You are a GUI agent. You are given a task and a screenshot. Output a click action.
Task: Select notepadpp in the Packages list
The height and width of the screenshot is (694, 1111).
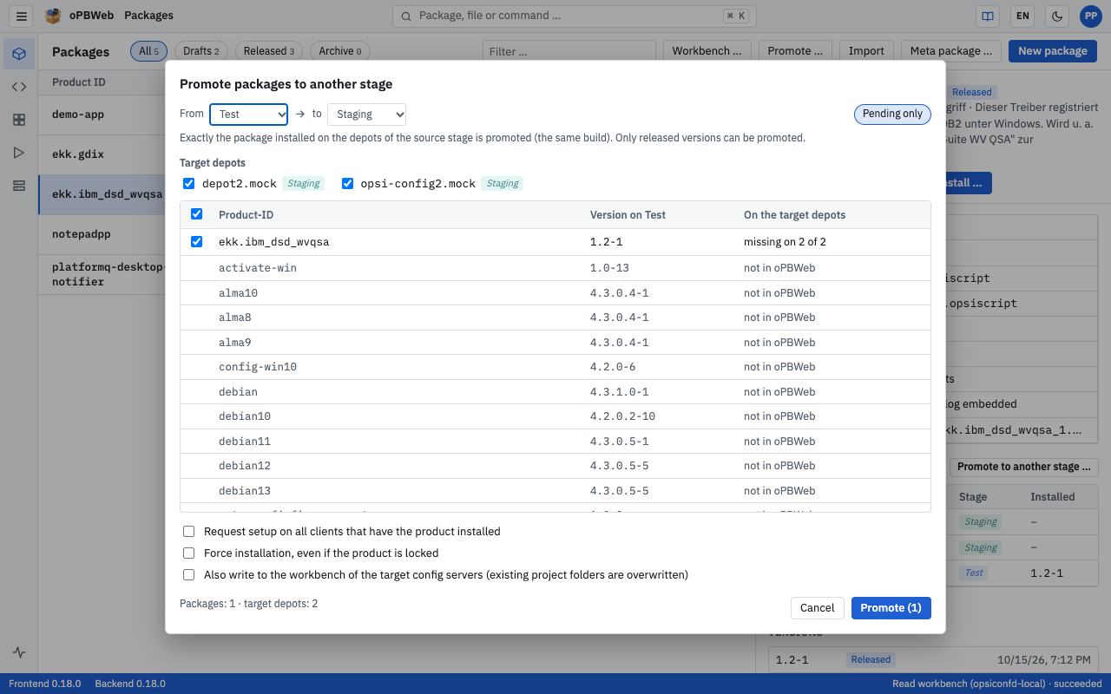[x=102, y=233]
